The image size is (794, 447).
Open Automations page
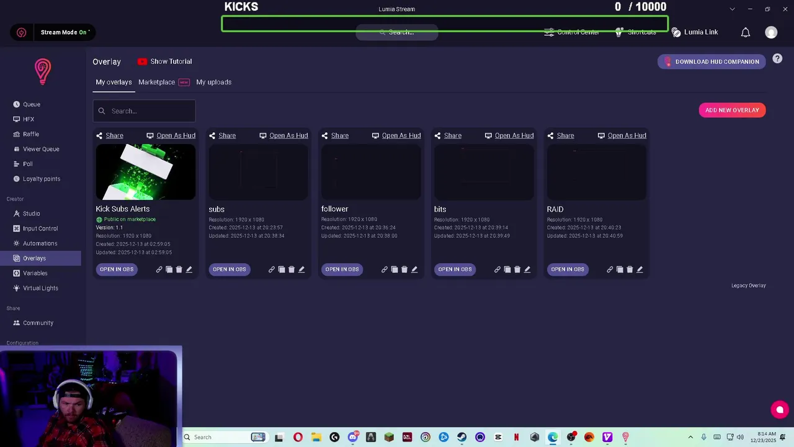tap(40, 243)
